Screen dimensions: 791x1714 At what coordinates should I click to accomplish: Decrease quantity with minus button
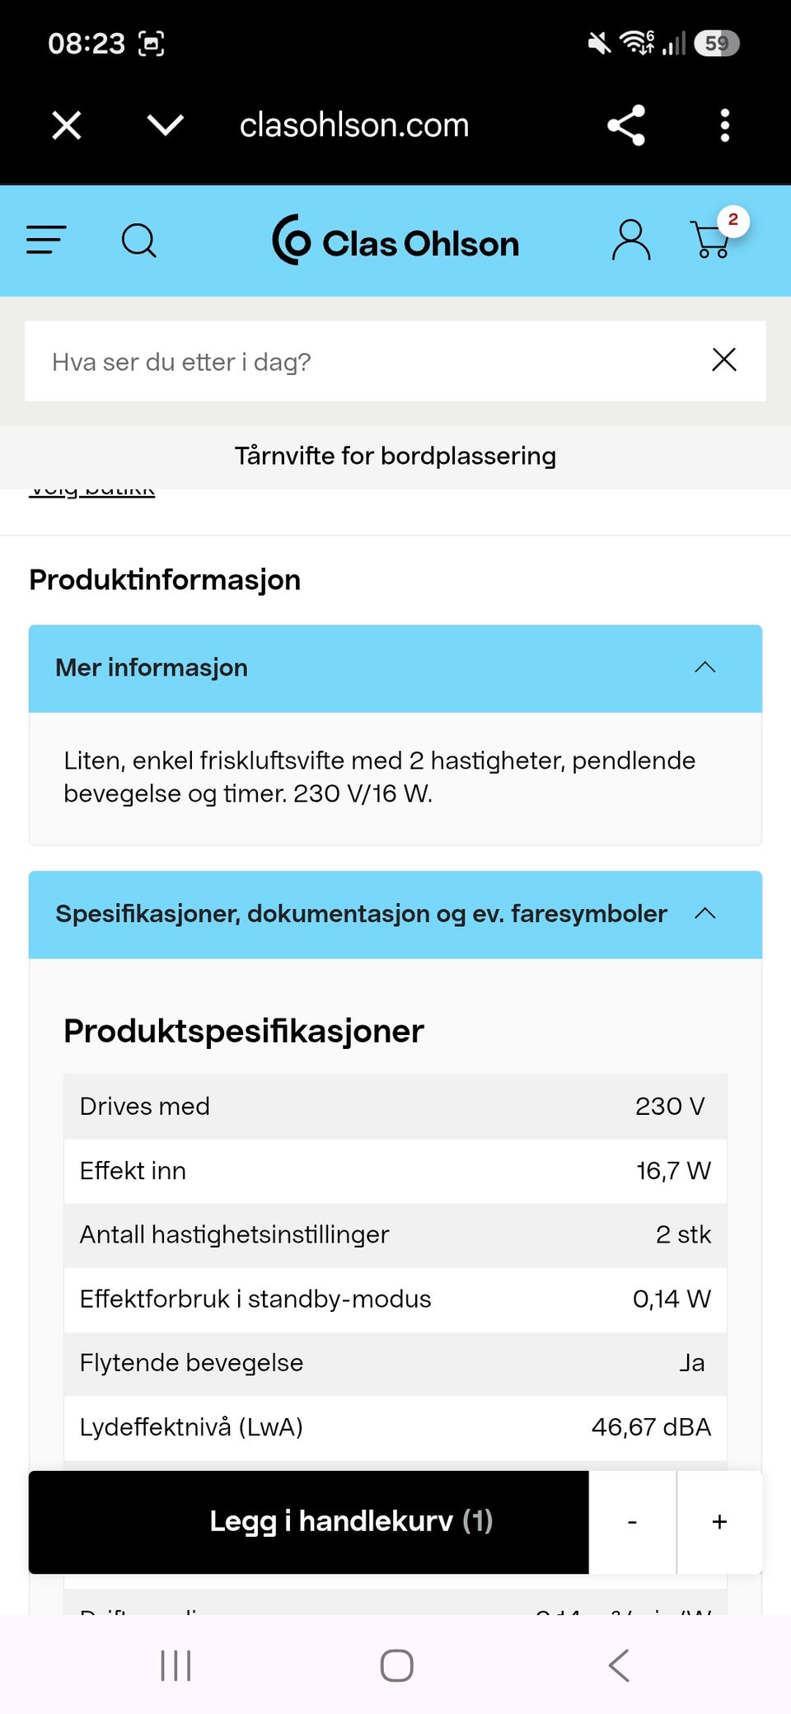click(x=632, y=1522)
